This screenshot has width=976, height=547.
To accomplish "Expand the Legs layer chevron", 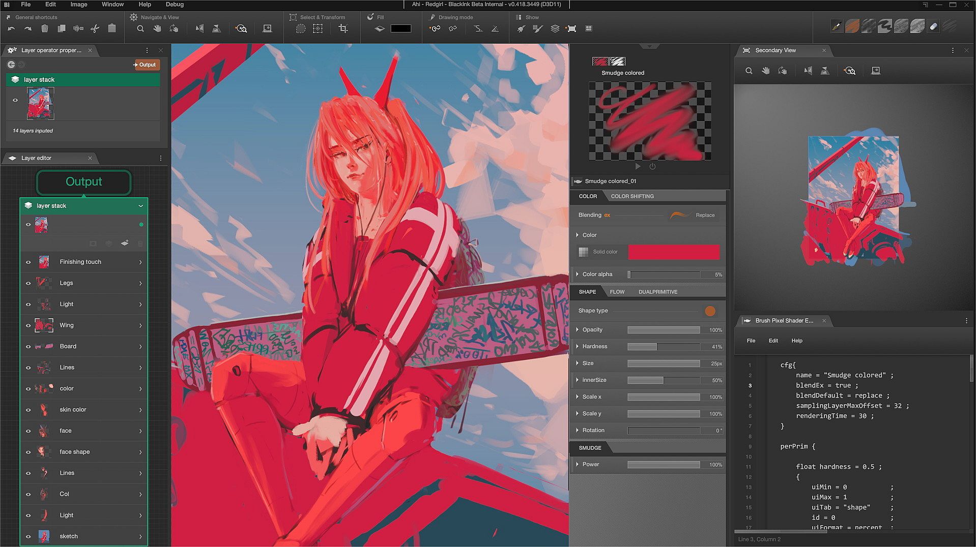I will pyautogui.click(x=140, y=284).
